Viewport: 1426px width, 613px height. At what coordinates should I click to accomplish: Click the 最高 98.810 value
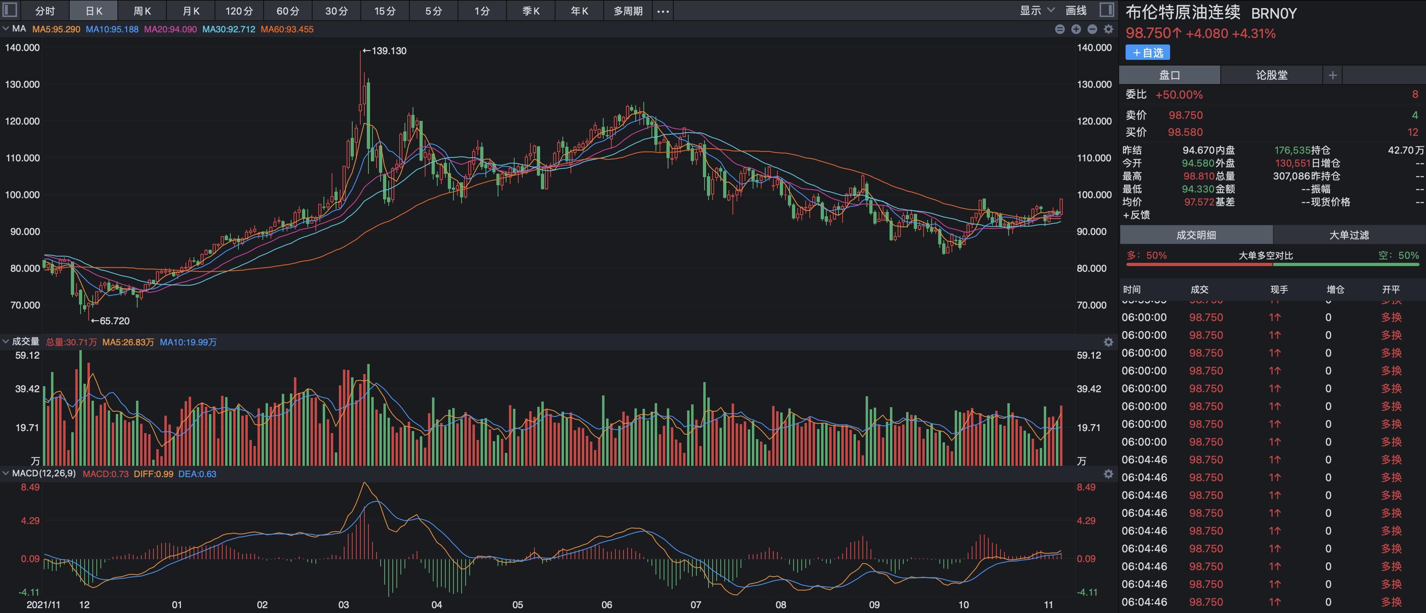1198,176
